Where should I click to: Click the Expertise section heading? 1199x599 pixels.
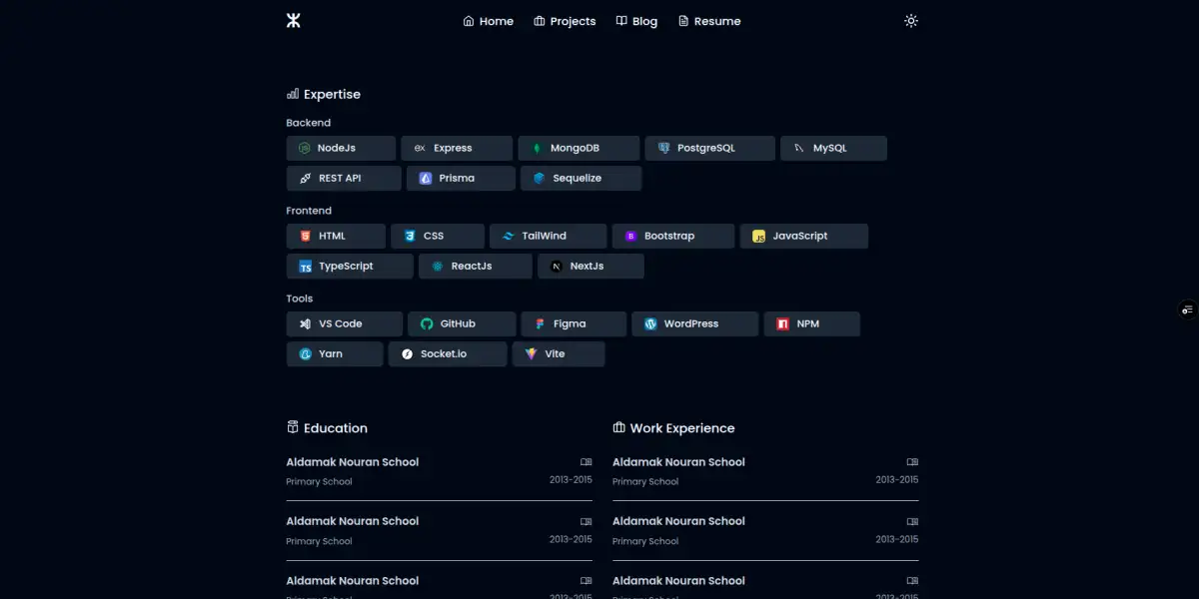[323, 94]
